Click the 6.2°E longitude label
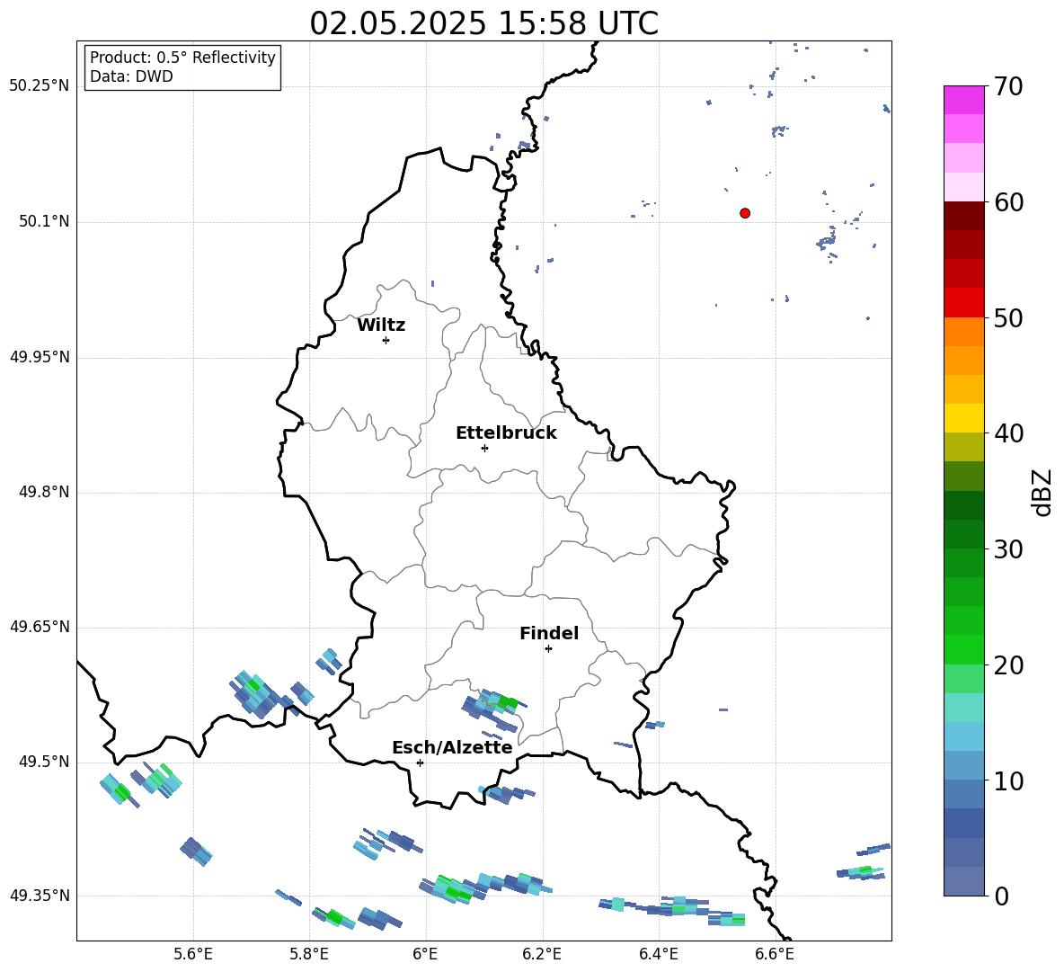1064x972 pixels. pos(542,955)
